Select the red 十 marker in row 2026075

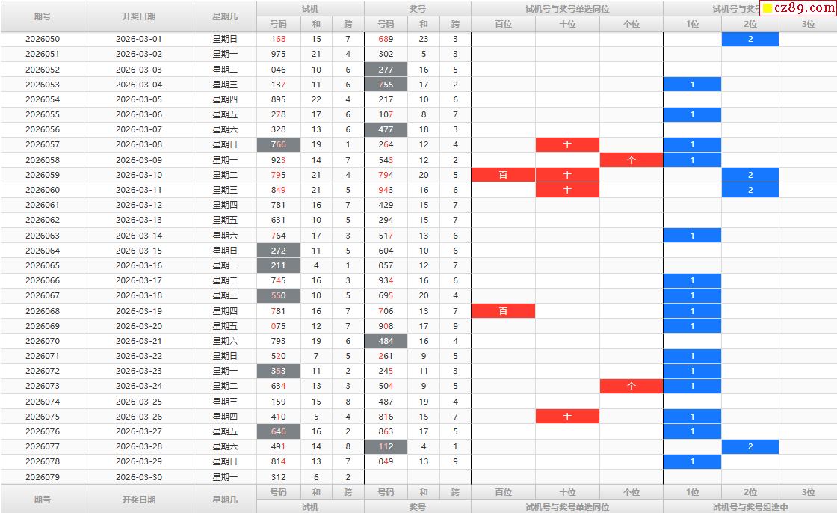[567, 417]
